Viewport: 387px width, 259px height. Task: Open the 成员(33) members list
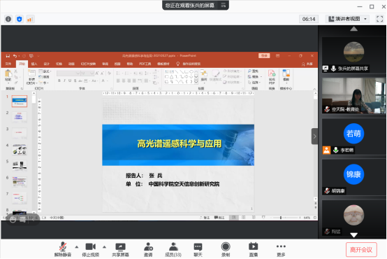point(173,250)
